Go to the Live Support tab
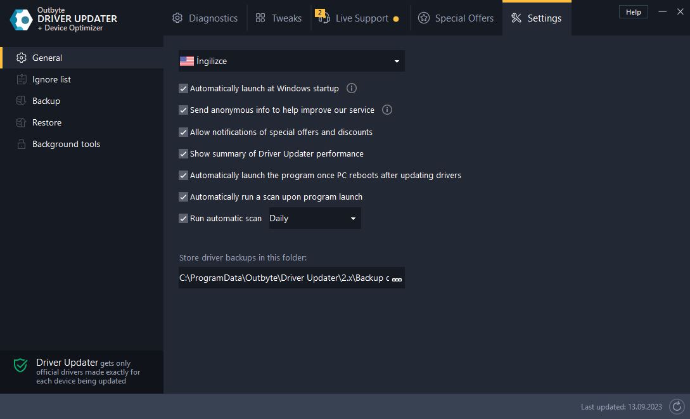This screenshot has width=690, height=419. coord(361,18)
